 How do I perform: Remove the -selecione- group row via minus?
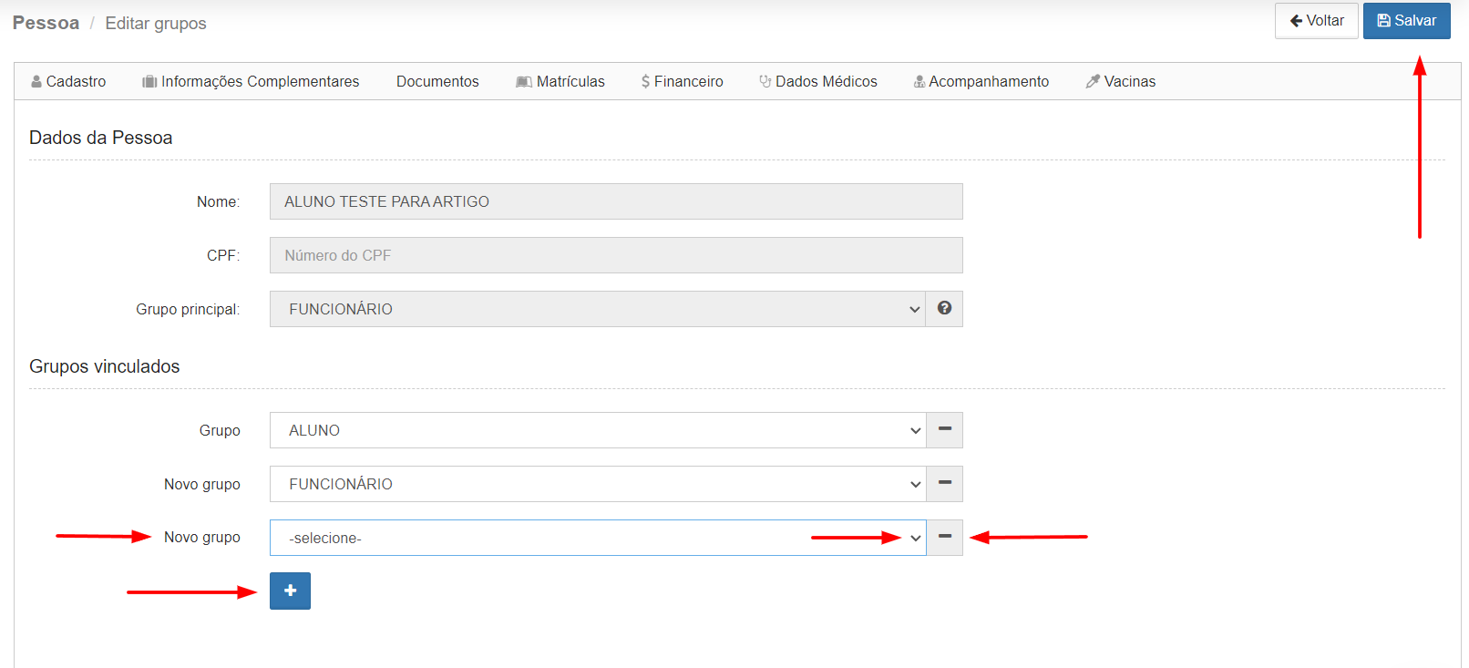(944, 538)
